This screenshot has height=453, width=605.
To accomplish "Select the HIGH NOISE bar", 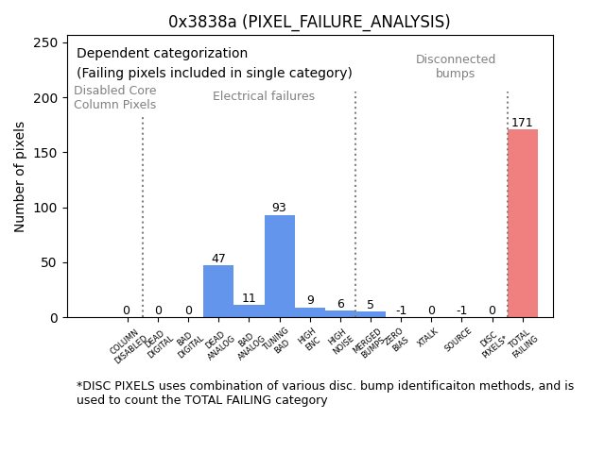I will pos(340,314).
